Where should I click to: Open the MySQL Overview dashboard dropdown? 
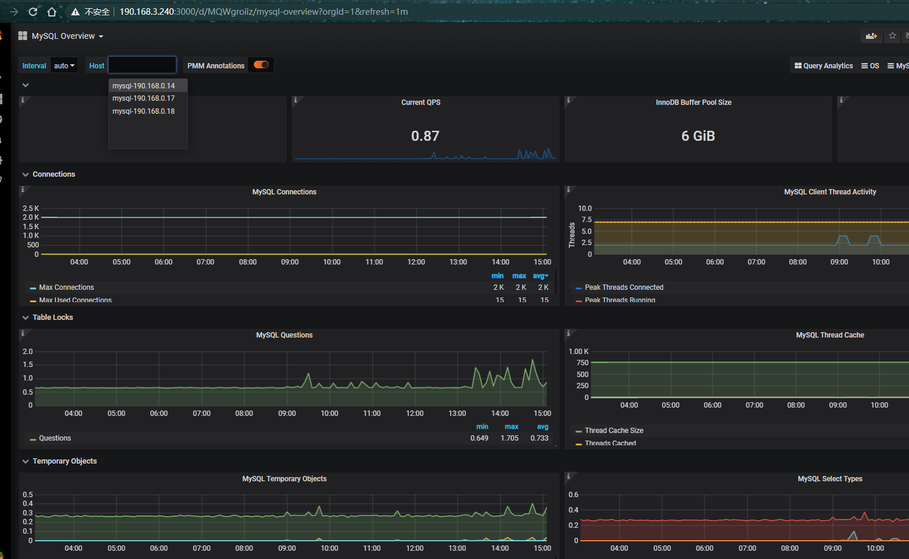tap(68, 36)
